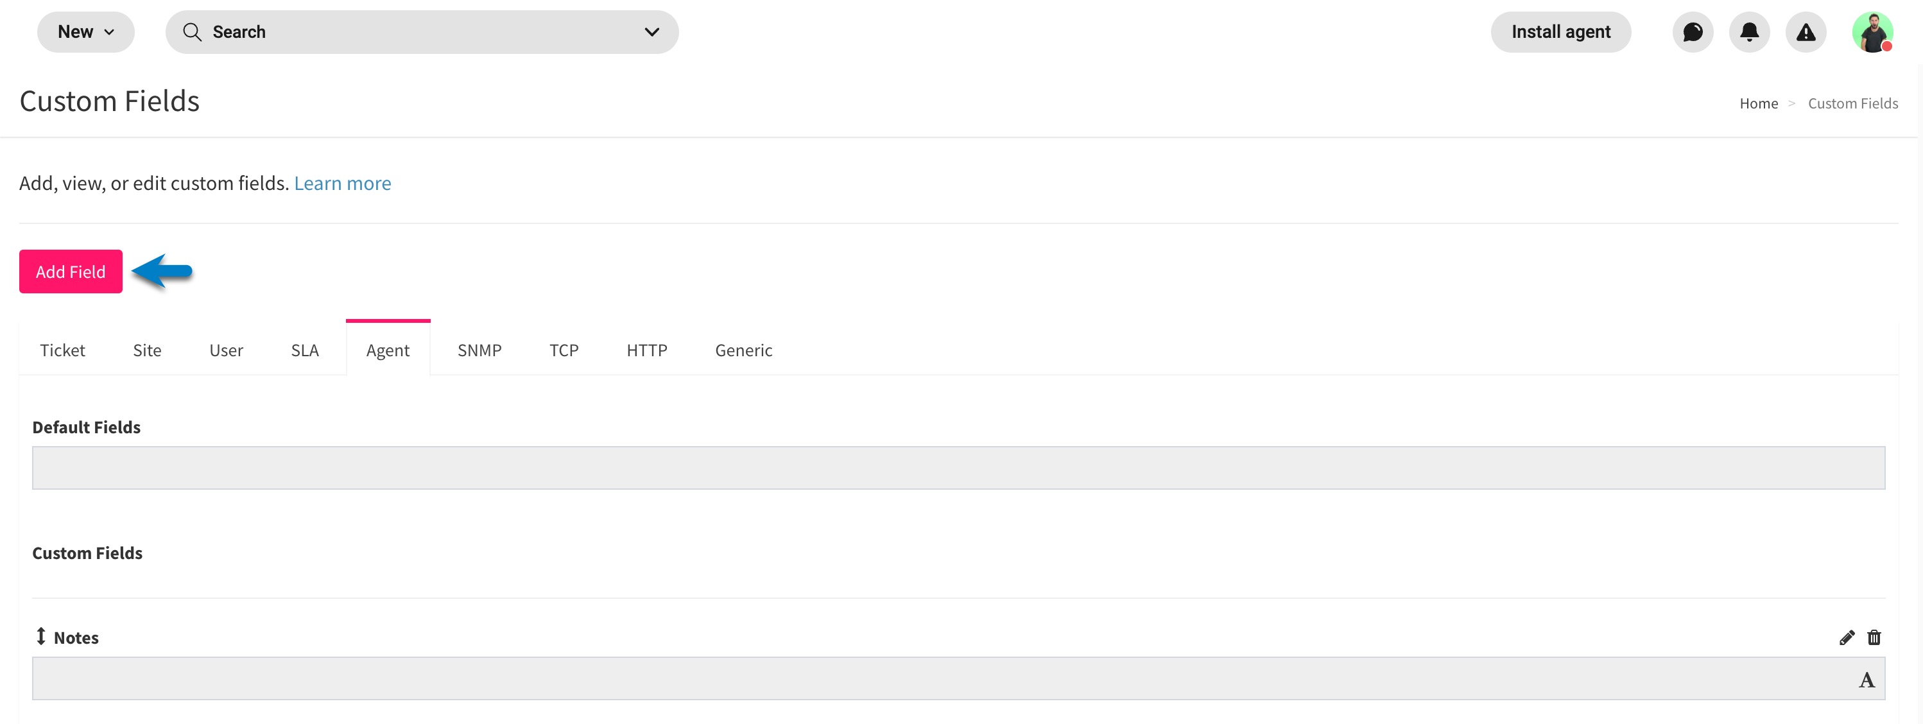This screenshot has height=724, width=1923.
Task: Open the HTTP tab
Action: tap(646, 350)
